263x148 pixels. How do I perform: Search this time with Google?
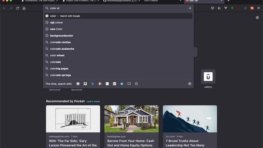point(78,84)
